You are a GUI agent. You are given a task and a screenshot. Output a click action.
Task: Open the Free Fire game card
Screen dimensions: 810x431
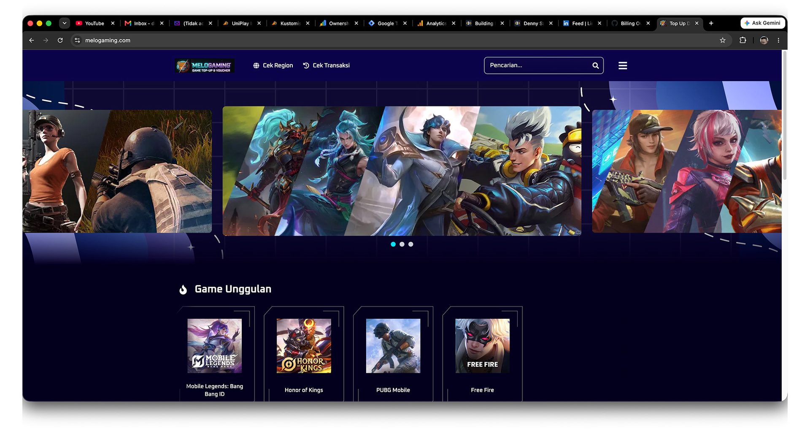pyautogui.click(x=483, y=355)
